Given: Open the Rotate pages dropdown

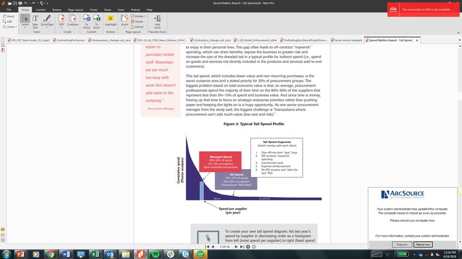Looking at the screenshot, I should pos(138,16).
